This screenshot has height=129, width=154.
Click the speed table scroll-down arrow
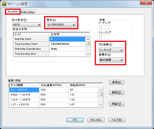click(x=101, y=105)
